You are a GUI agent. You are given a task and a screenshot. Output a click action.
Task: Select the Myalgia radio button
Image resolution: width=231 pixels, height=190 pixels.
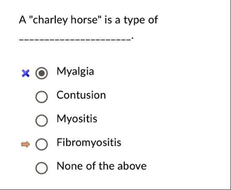pos(41,73)
